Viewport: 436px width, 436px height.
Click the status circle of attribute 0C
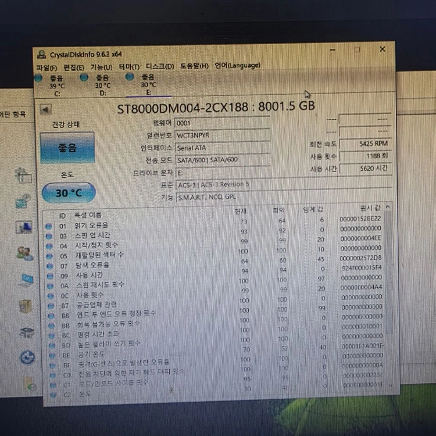pos(51,296)
